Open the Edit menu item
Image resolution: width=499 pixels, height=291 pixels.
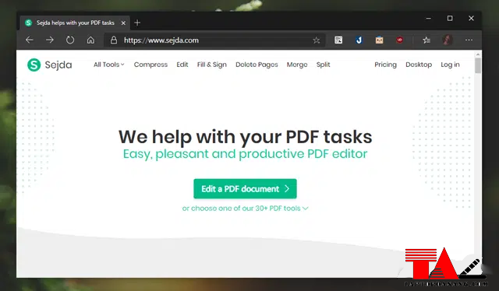pos(182,65)
